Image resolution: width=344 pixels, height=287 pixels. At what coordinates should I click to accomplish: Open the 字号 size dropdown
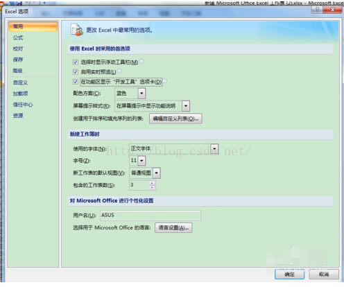(x=141, y=160)
